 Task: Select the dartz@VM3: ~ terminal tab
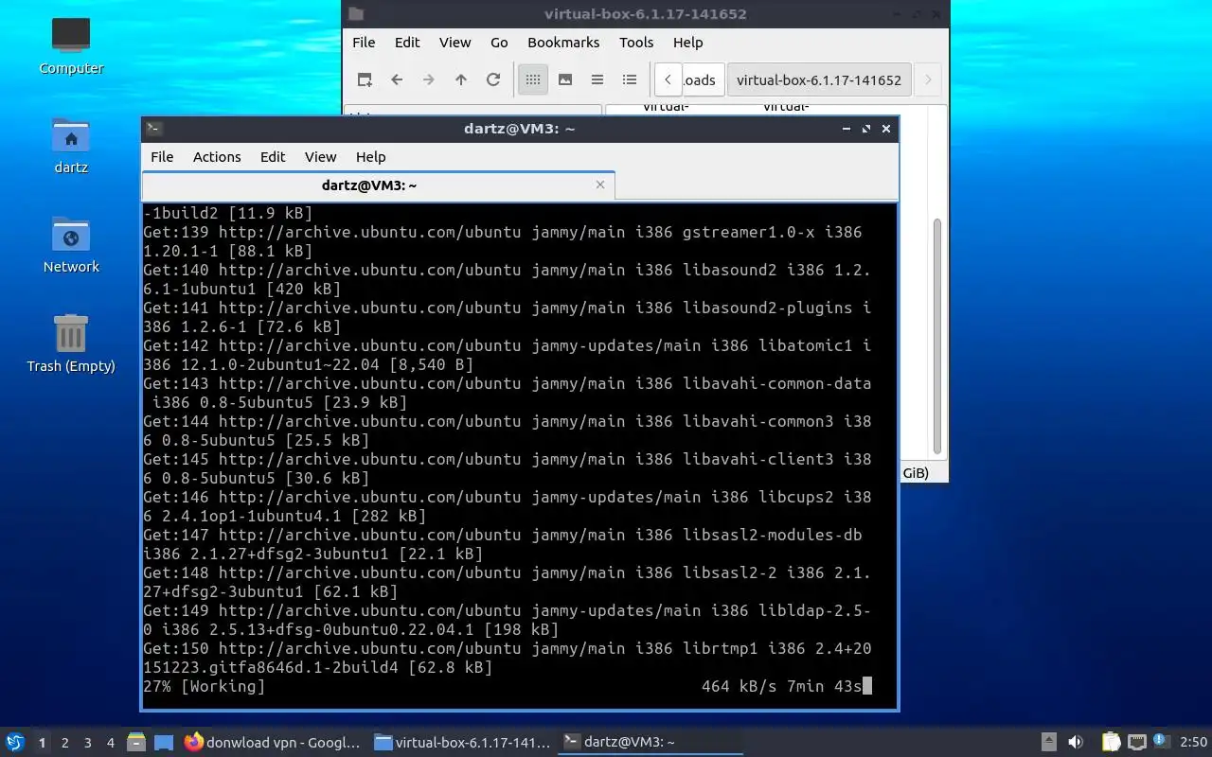378,185
